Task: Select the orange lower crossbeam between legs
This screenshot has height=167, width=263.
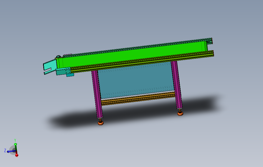Action: pos(138,98)
